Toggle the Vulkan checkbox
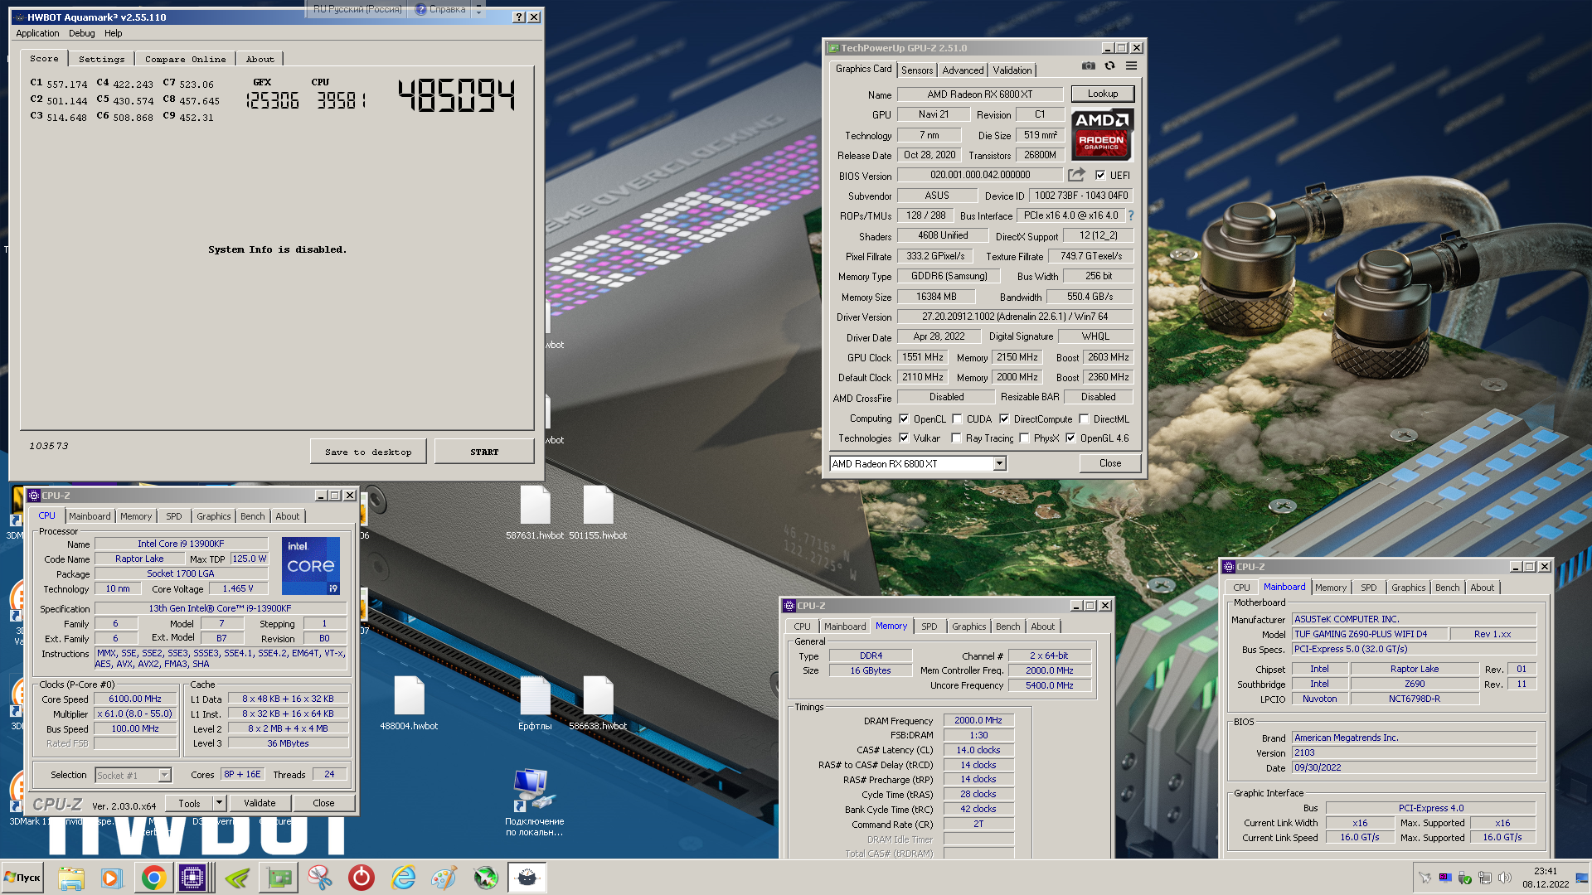 tap(904, 438)
